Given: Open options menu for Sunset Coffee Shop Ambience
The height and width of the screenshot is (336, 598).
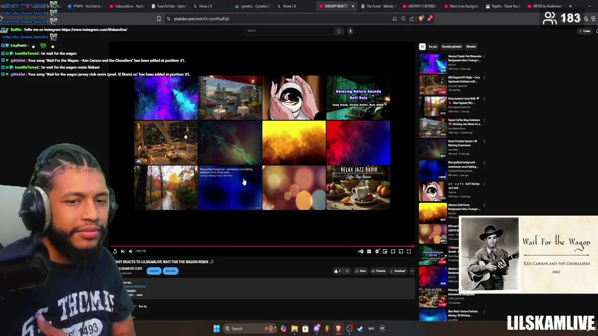Looking at the screenshot, I should 484,120.
